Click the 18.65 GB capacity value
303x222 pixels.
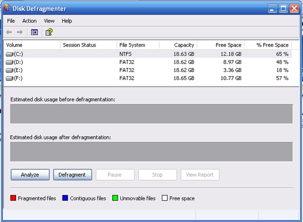pyautogui.click(x=184, y=78)
